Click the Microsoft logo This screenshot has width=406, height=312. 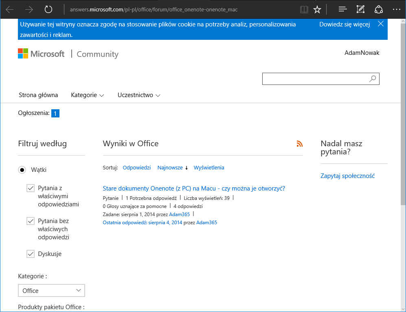(x=41, y=54)
